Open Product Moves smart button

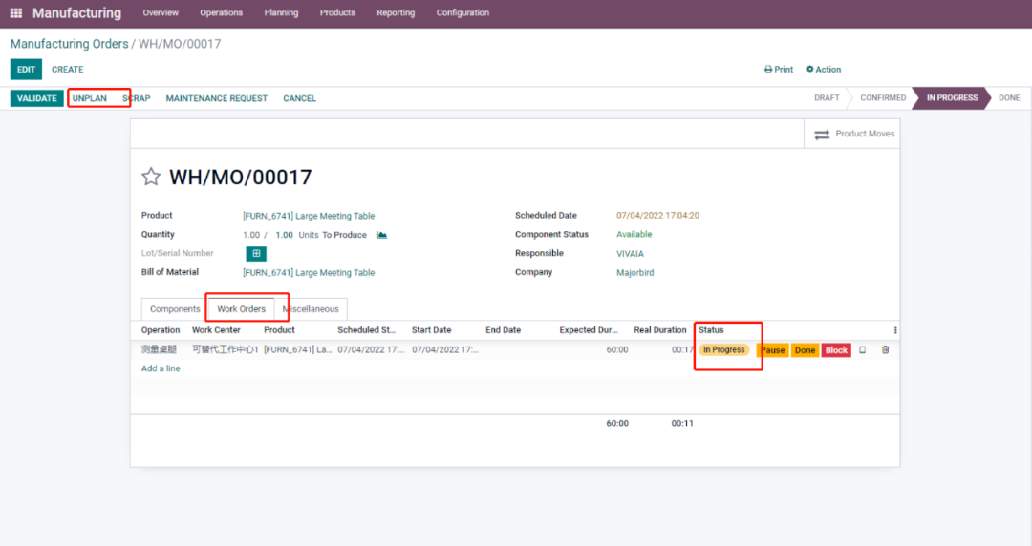[x=853, y=135]
